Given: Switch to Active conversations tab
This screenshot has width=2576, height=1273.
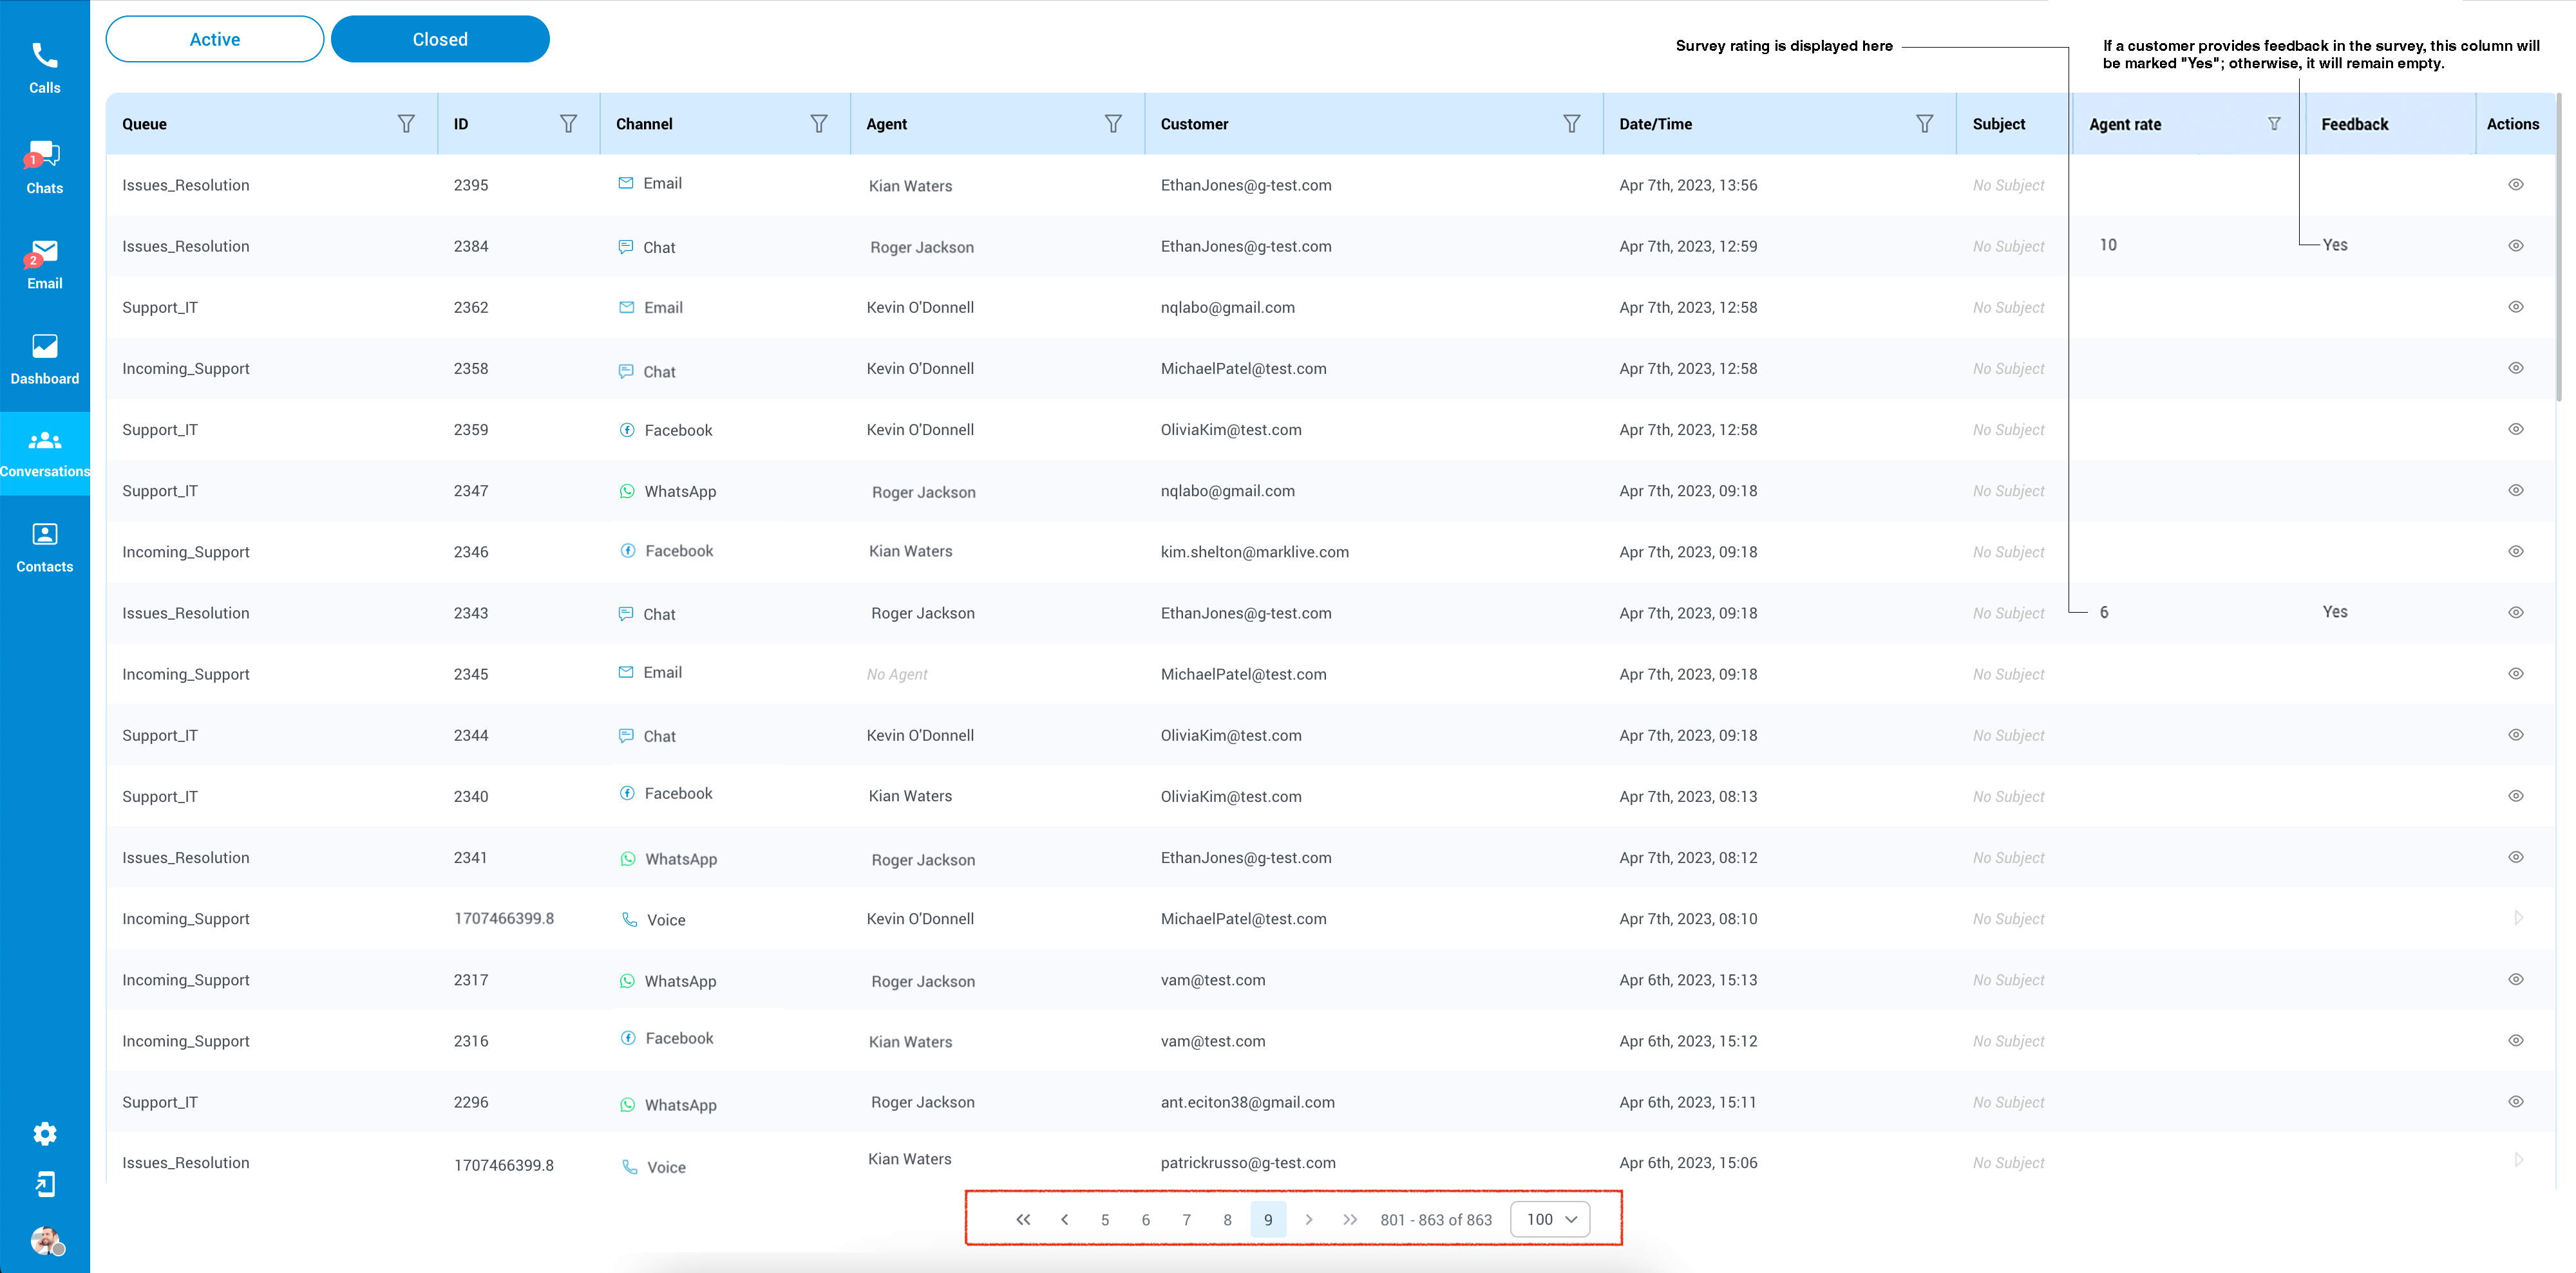Looking at the screenshot, I should [x=214, y=38].
